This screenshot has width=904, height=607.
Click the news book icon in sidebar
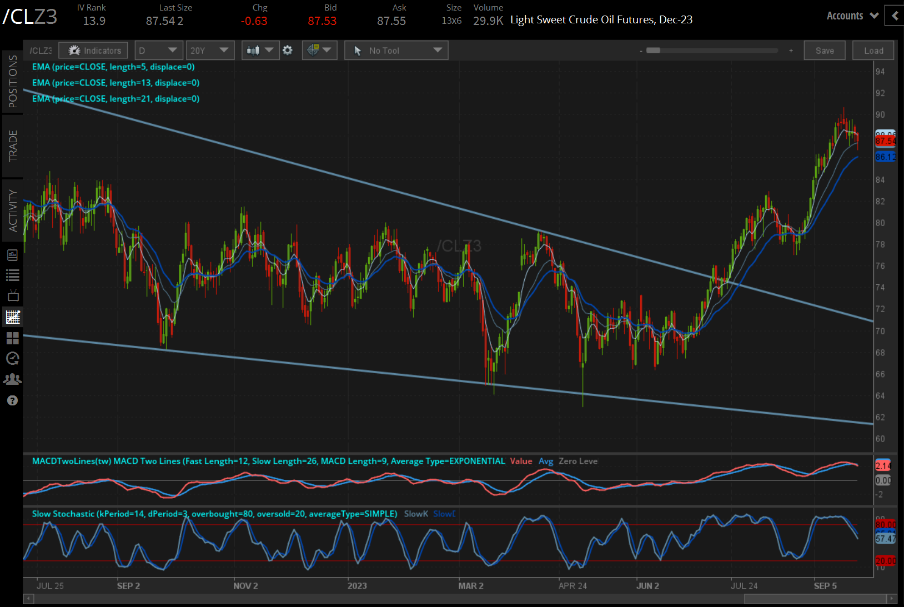coord(12,255)
